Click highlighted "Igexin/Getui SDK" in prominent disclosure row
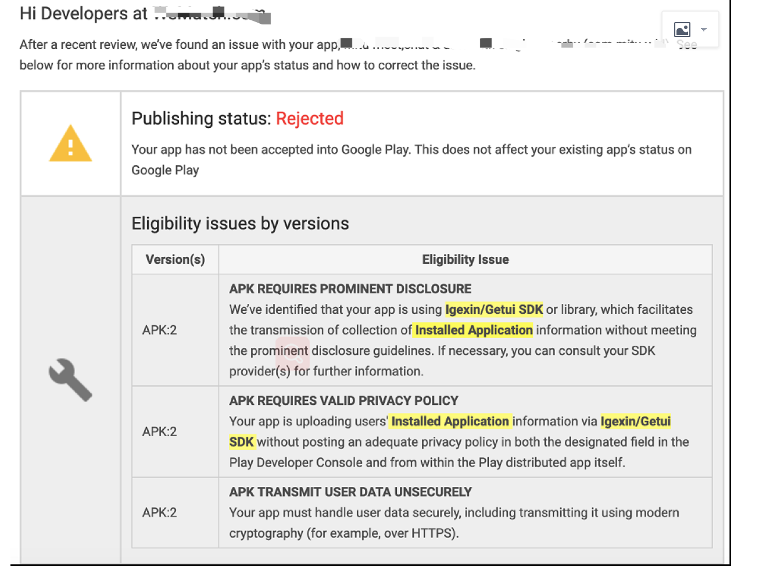Screen dimensions: 759x574 [x=494, y=310]
